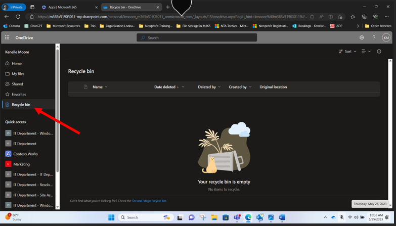The image size is (396, 226).
Task: Open the details pane info icon
Action: click(x=379, y=51)
